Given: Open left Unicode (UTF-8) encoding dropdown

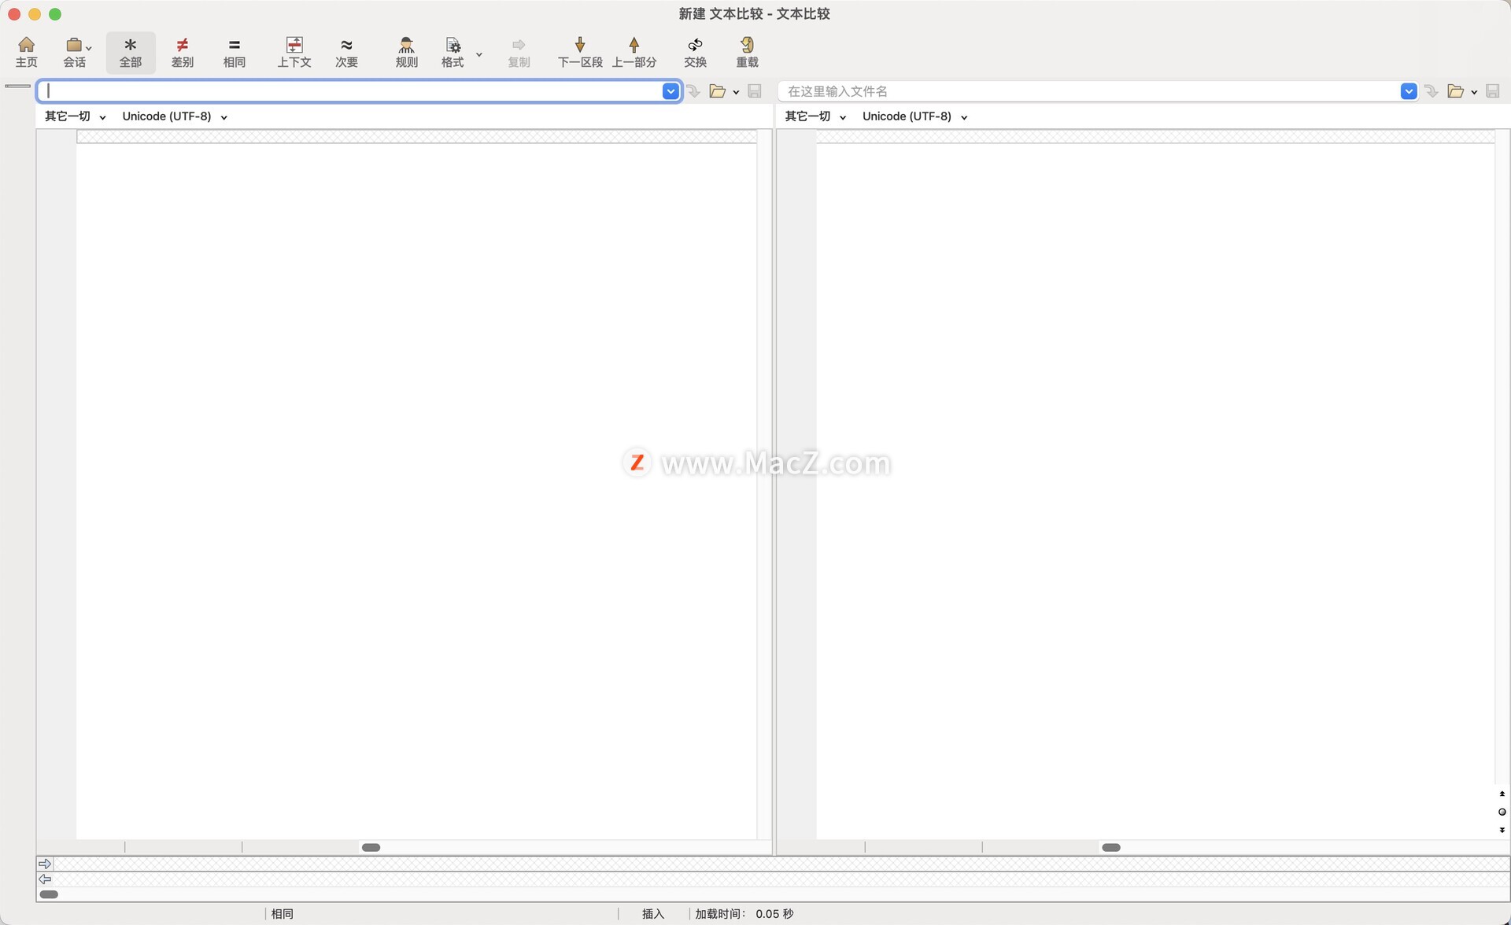Looking at the screenshot, I should (x=175, y=116).
